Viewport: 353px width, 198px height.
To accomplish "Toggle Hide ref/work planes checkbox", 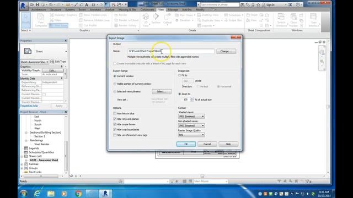I will tap(115, 119).
